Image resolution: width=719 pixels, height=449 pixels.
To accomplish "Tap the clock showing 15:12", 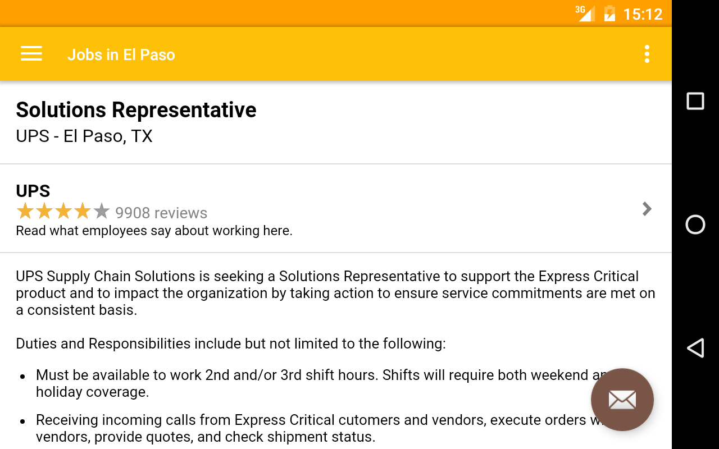I will [x=643, y=13].
